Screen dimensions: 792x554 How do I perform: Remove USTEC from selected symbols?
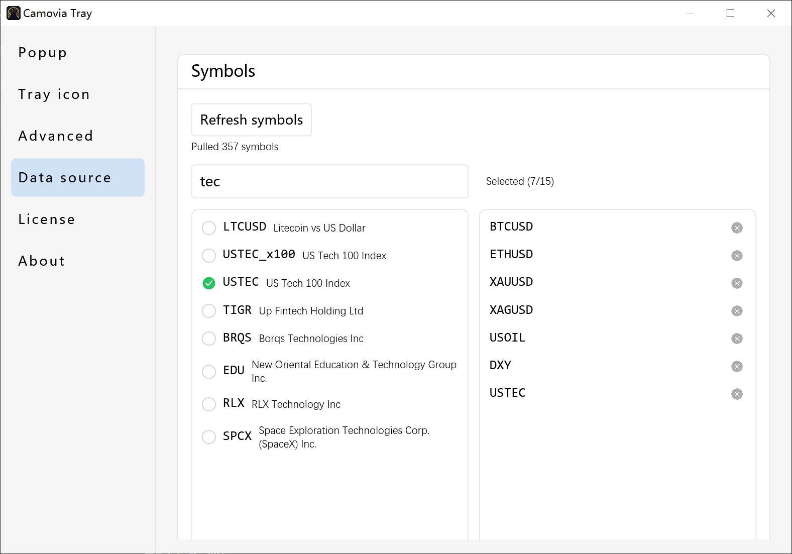pyautogui.click(x=737, y=394)
